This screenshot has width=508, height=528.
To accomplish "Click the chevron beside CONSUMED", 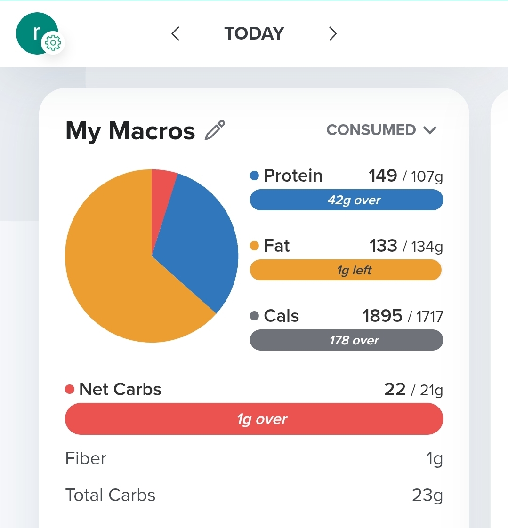I will pyautogui.click(x=430, y=130).
